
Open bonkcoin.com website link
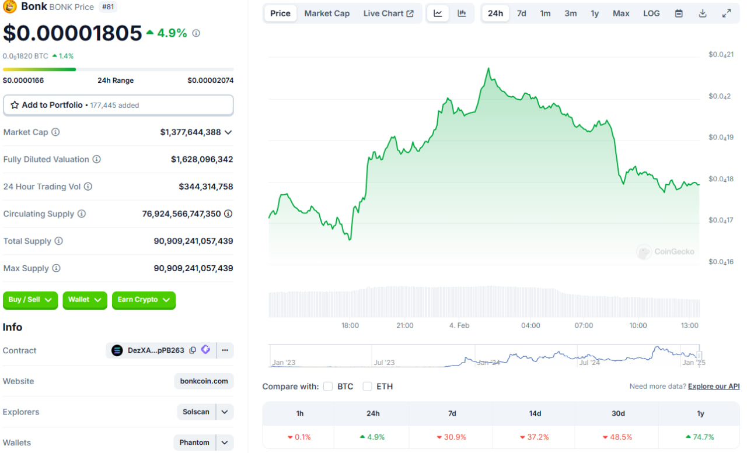coord(204,381)
